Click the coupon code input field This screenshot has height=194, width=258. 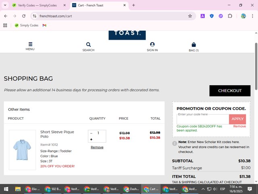pos(203,119)
